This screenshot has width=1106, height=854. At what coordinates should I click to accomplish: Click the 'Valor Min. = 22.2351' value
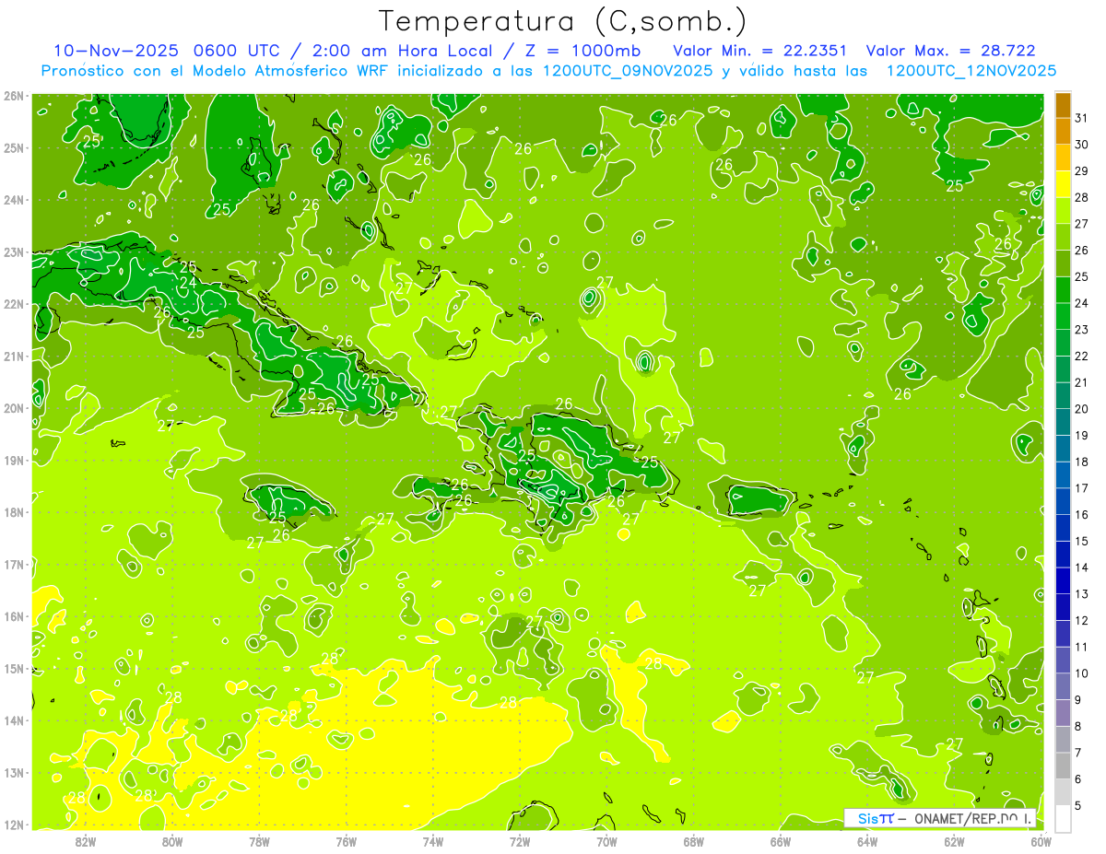click(x=759, y=51)
